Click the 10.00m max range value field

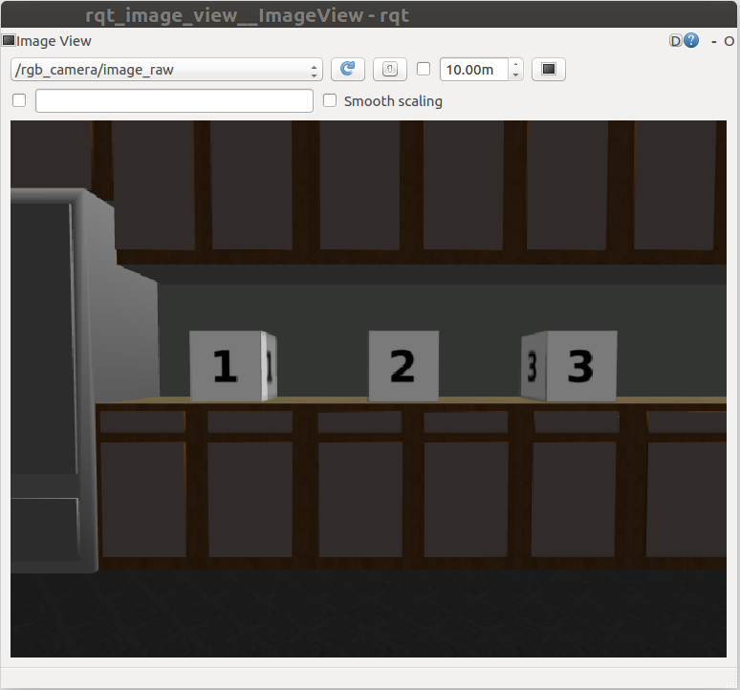[473, 69]
